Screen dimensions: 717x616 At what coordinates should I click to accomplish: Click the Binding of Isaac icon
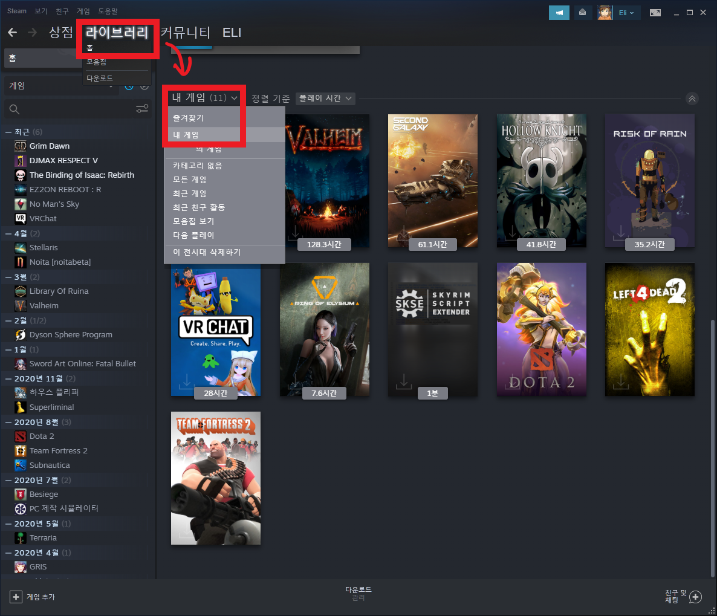pos(21,175)
